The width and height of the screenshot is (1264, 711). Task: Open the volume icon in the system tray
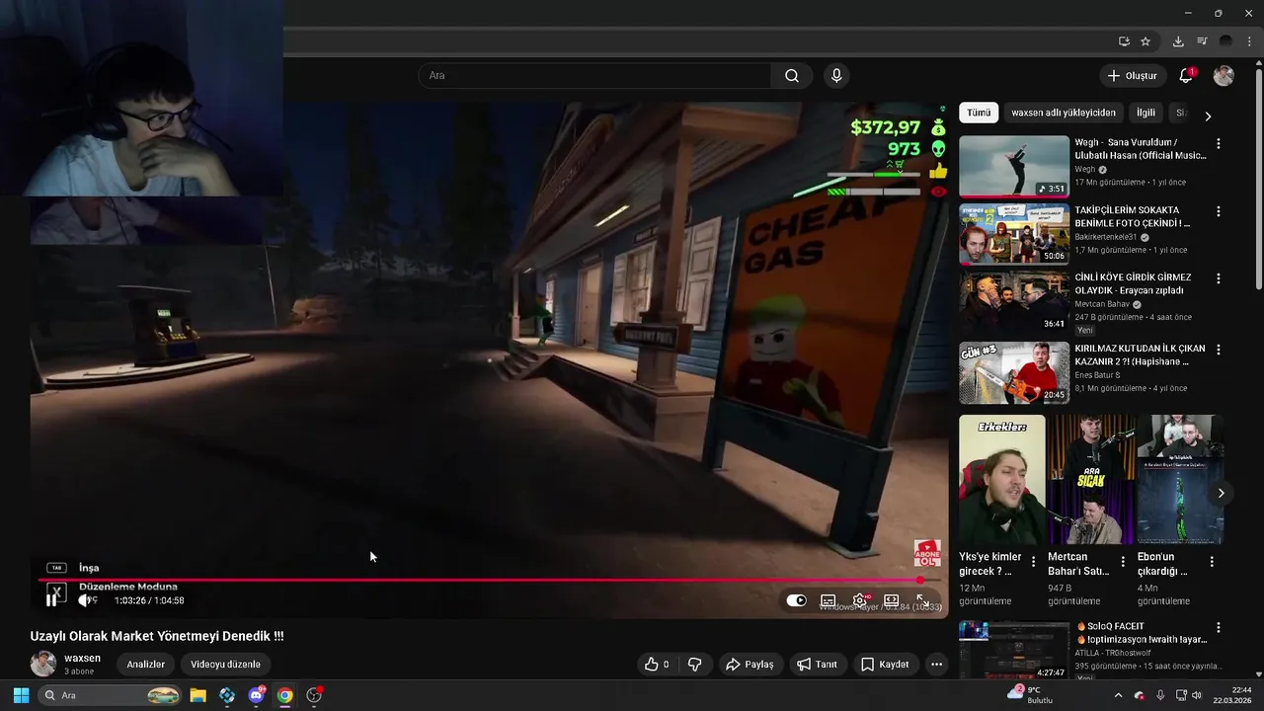click(1197, 695)
